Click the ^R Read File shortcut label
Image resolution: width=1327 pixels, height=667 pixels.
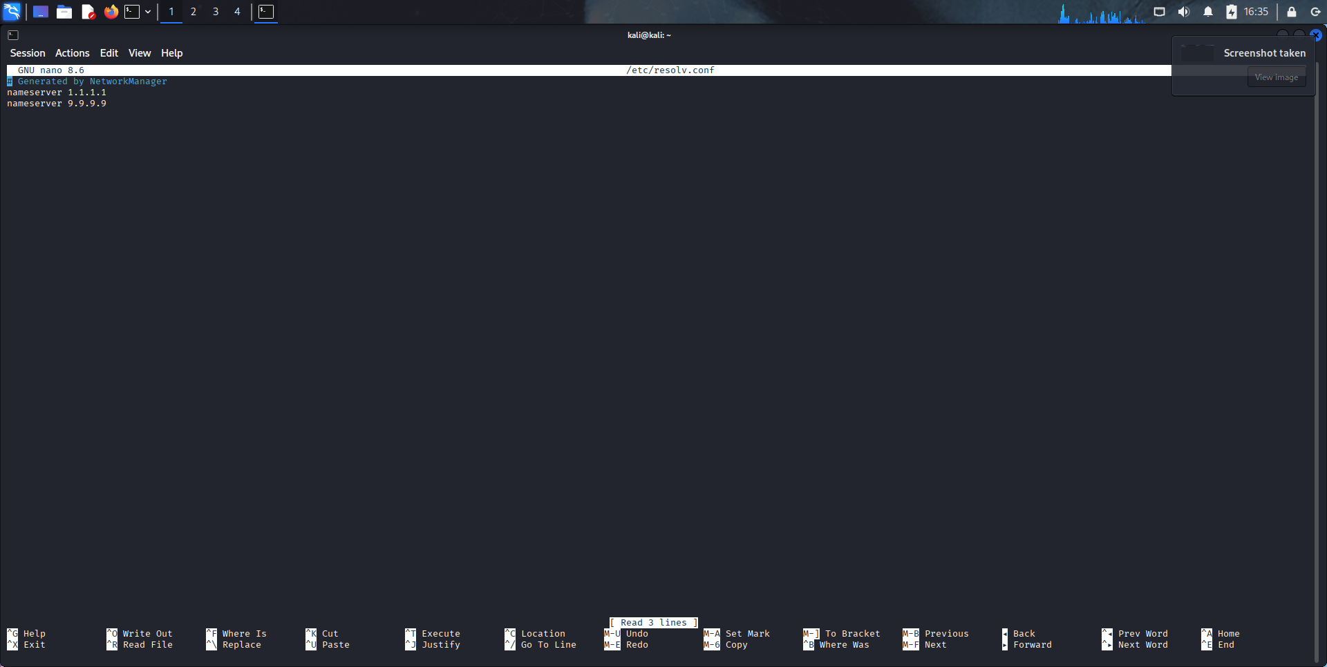click(x=140, y=645)
